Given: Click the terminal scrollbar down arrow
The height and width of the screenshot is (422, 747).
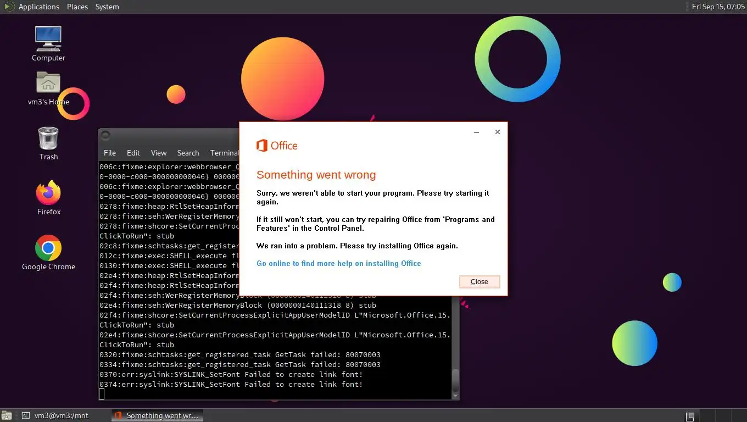Looking at the screenshot, I should click(x=455, y=395).
